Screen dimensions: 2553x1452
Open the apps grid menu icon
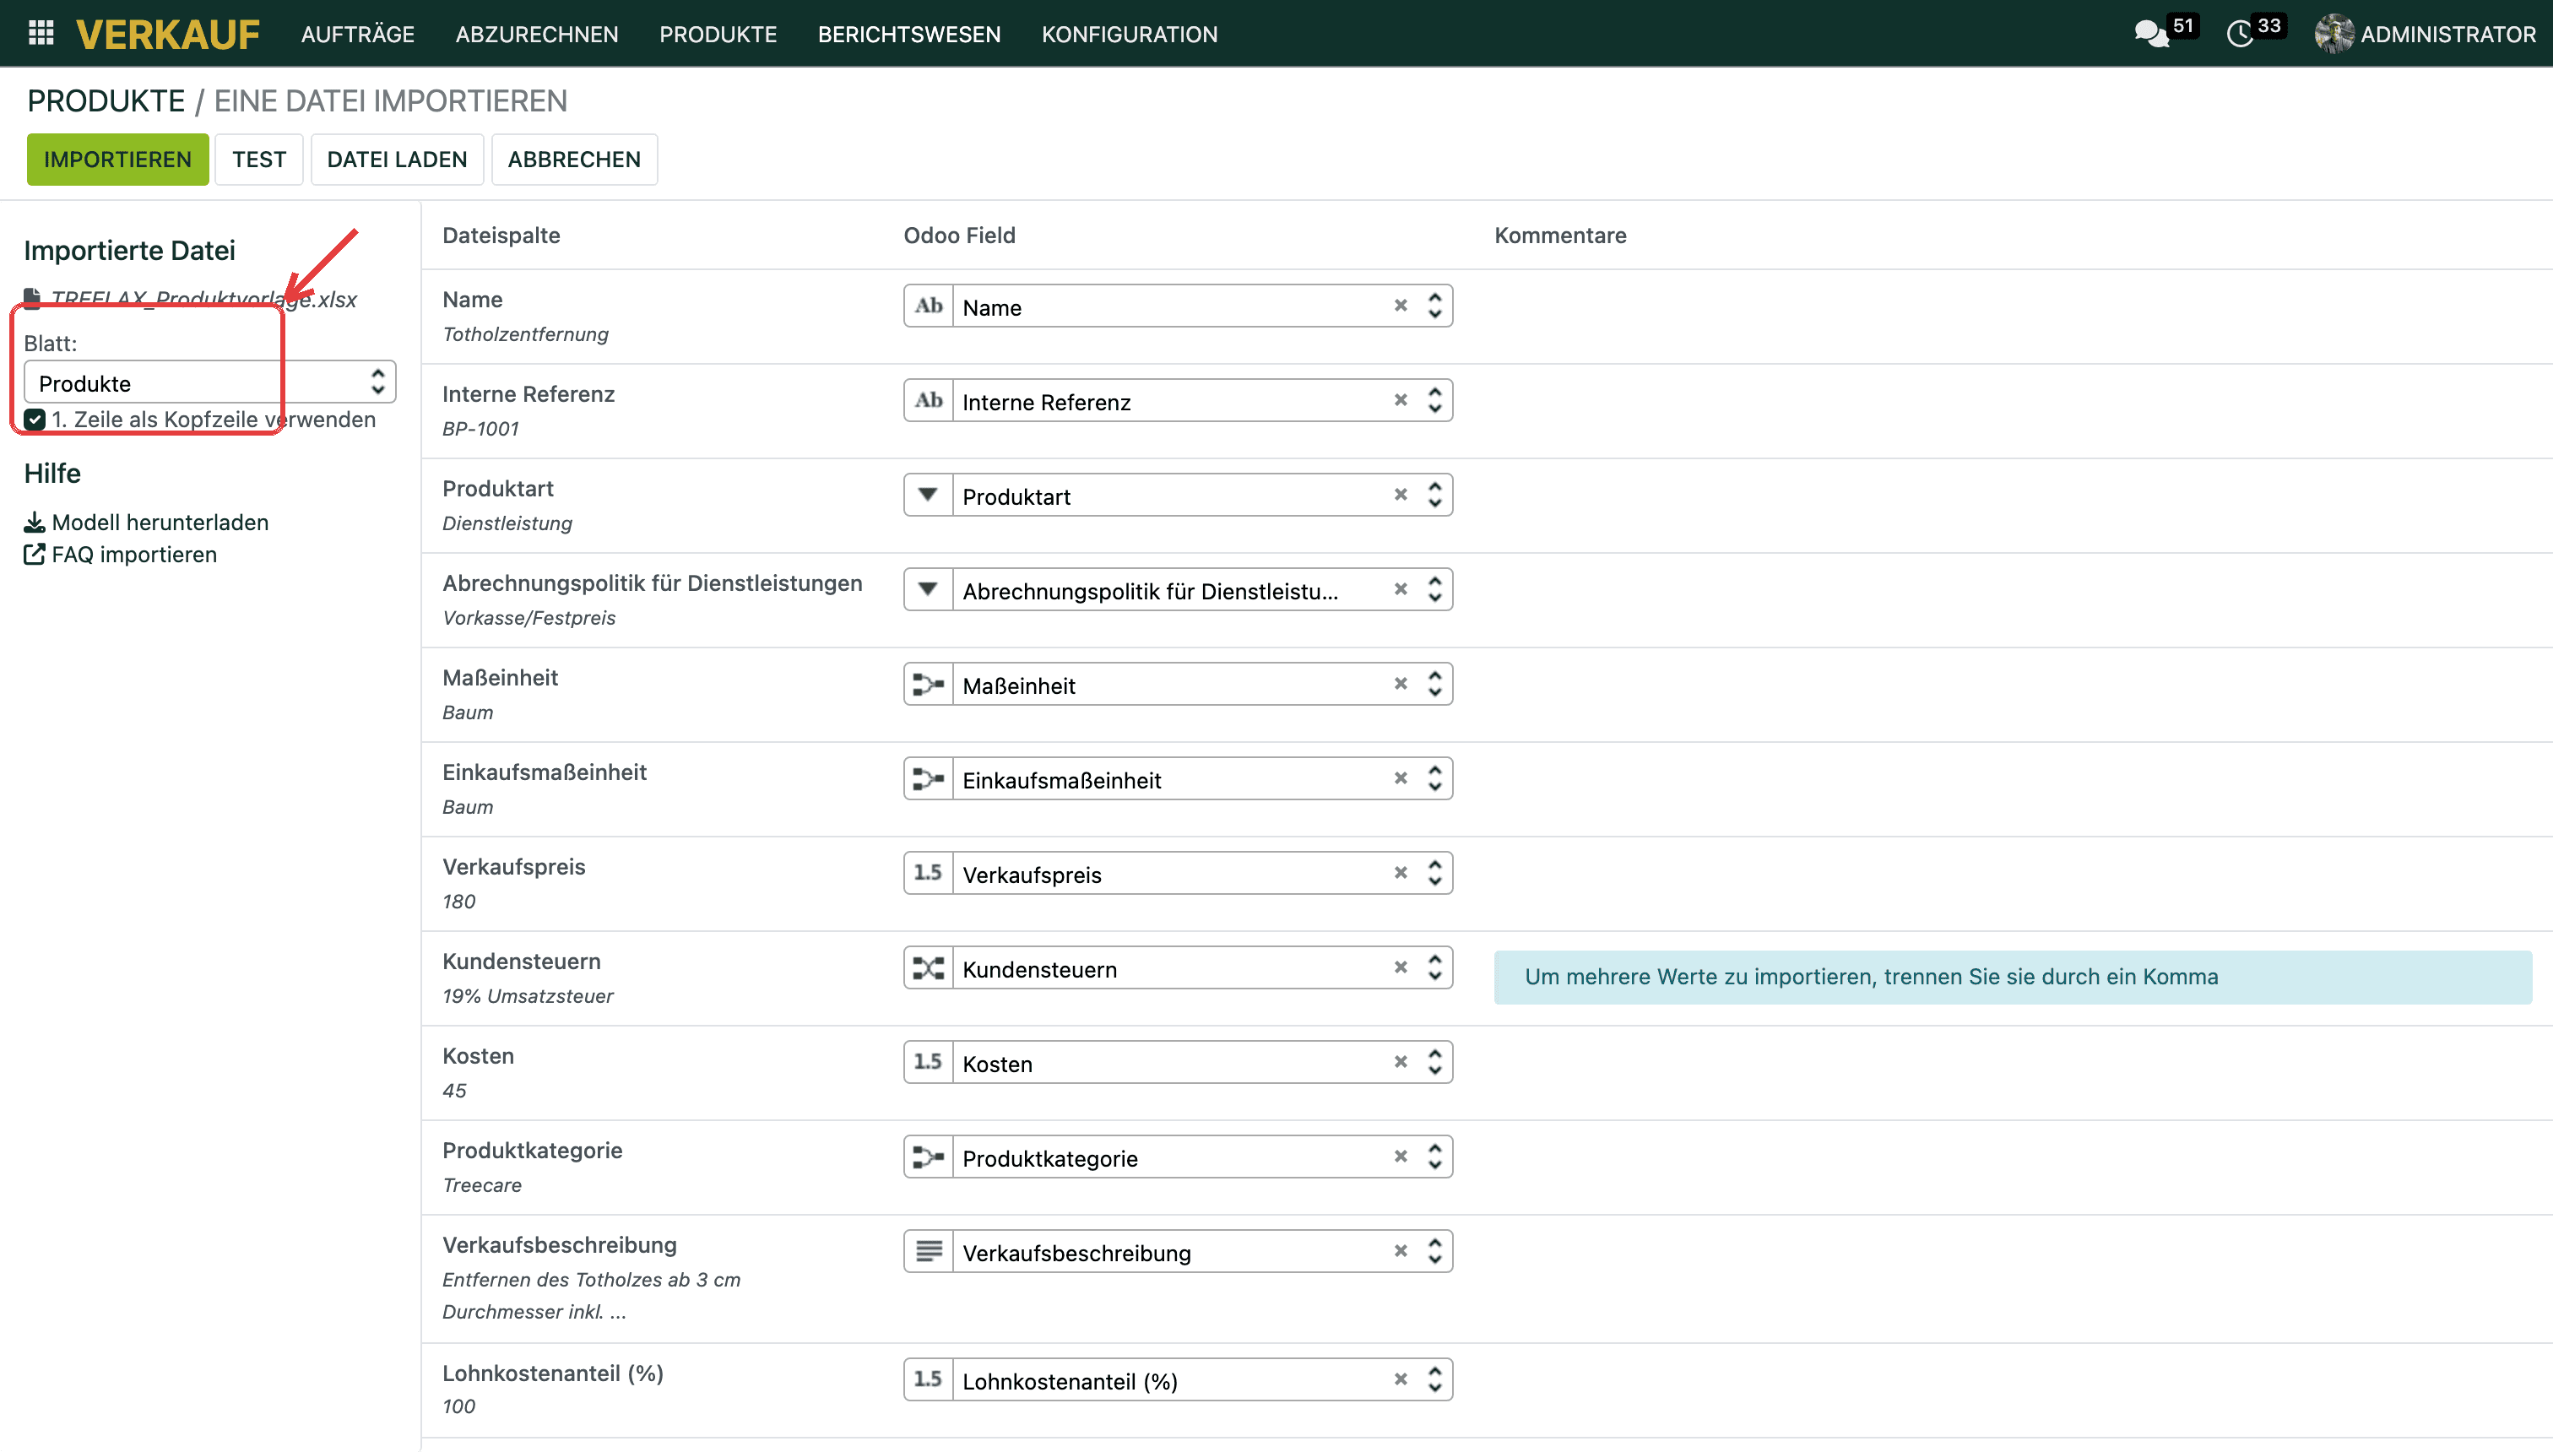[41, 34]
